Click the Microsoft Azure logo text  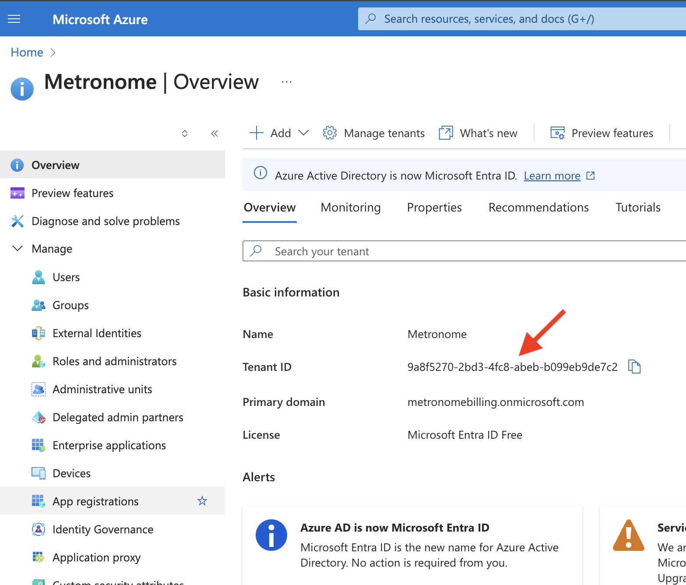click(x=100, y=19)
